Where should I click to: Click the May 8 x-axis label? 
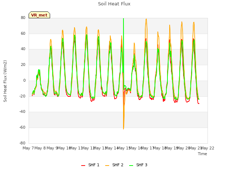(40, 148)
